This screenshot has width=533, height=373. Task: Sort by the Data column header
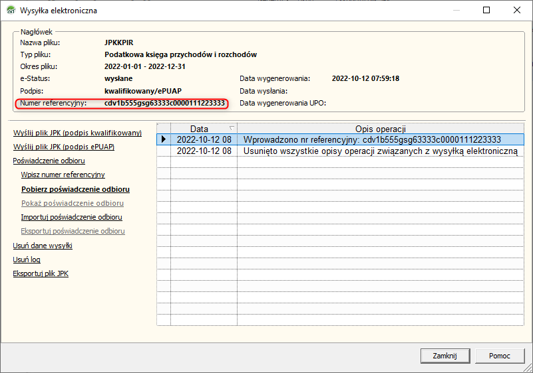click(204, 129)
